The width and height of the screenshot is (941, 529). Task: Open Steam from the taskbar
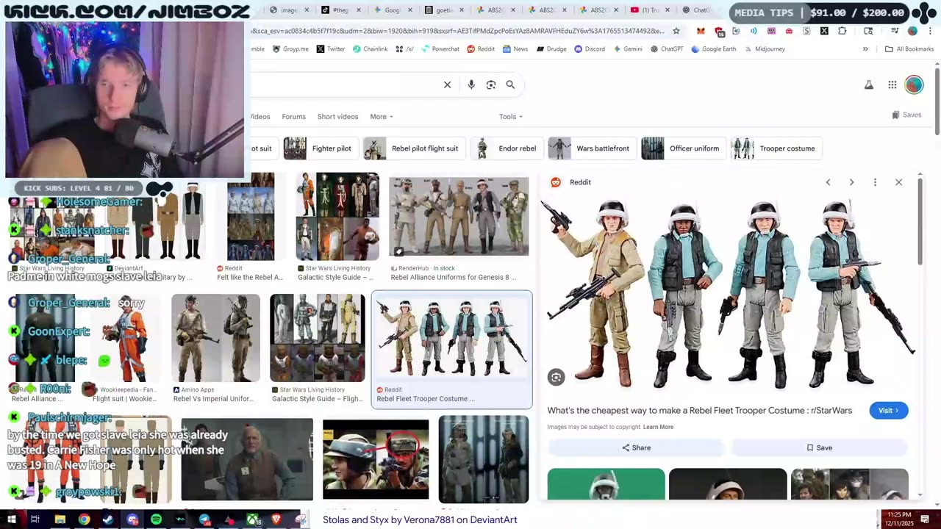coord(108,519)
